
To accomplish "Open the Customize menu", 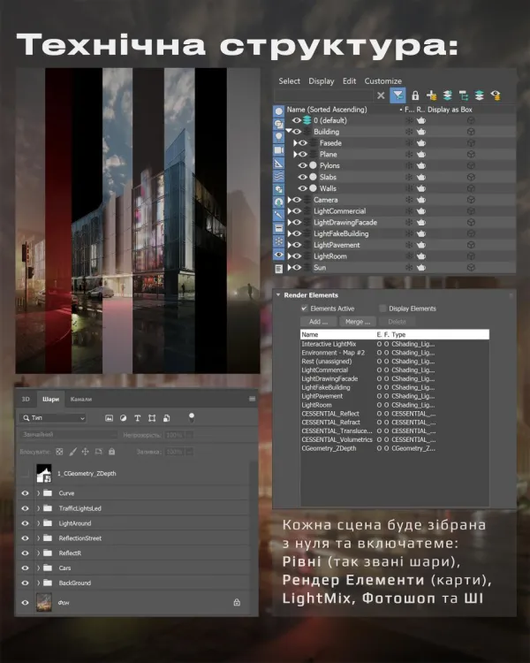I will pos(383,81).
